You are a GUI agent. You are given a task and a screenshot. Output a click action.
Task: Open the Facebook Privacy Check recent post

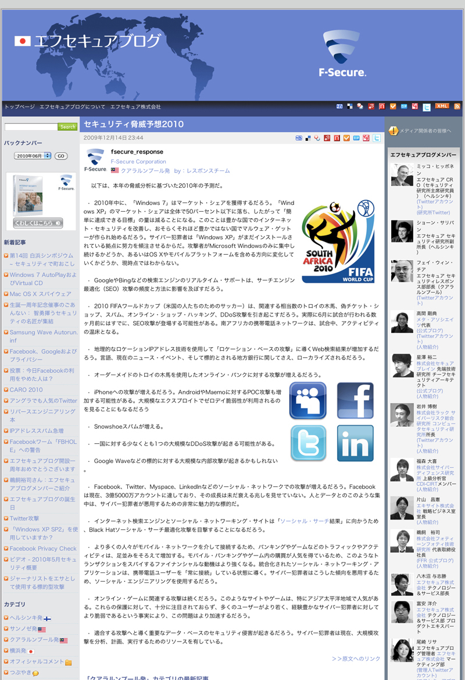click(43, 548)
